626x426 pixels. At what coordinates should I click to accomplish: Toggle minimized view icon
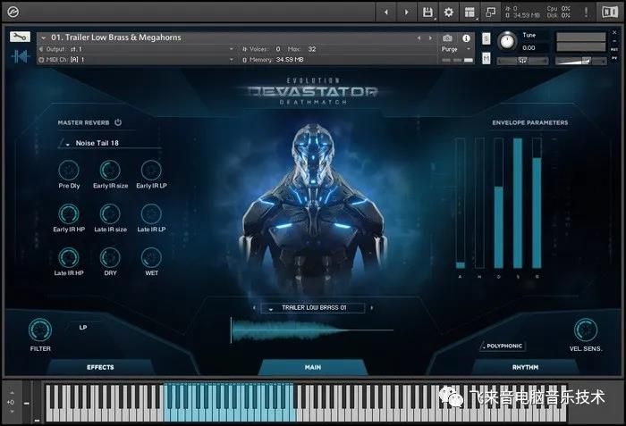tap(491, 13)
